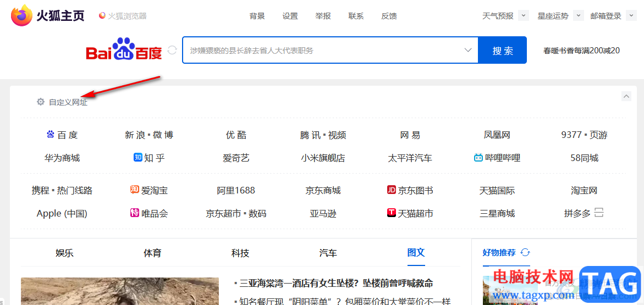Open the 小米旗舰店 link
Screen dimensions: 644x305
coord(323,158)
